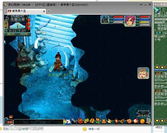Open the attack sword icon in bottom toolbar
Viewport: 167px width, 133px height.
tap(74, 121)
